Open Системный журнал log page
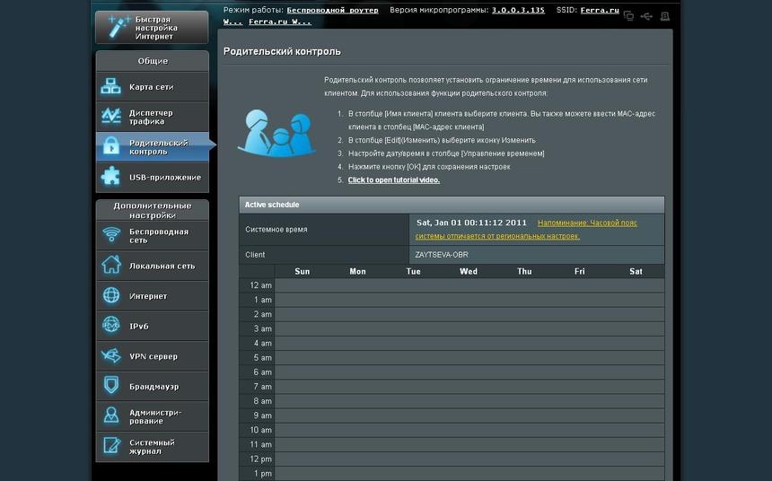The height and width of the screenshot is (481, 772). [x=152, y=447]
